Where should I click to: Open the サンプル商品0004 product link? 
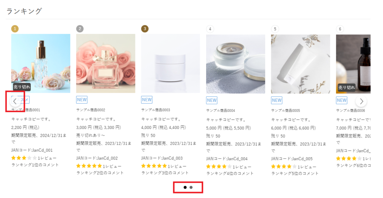(221, 111)
